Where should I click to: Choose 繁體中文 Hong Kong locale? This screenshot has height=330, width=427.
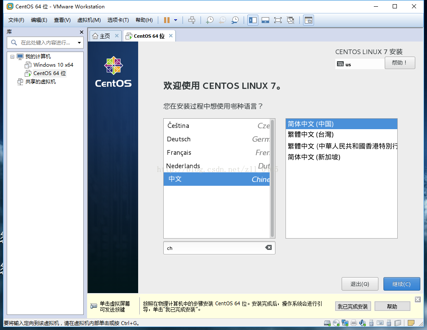coord(342,146)
